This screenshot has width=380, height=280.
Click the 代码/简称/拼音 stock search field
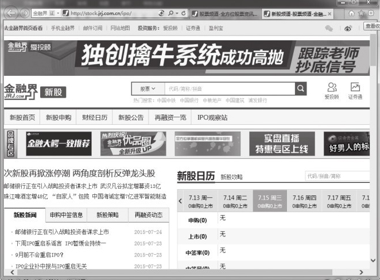click(x=230, y=89)
